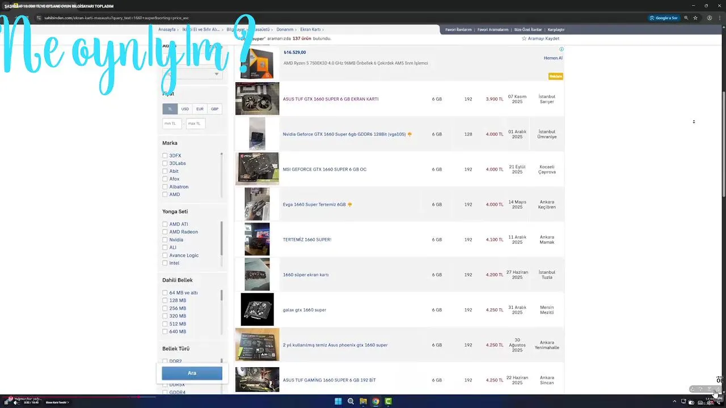Tick the Afox brand checkbox
Screen dimensions: 726x408
[x=165, y=178]
